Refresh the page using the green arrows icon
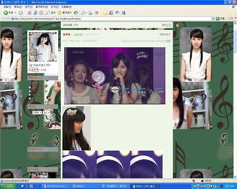Viewport: 237px width, 189px height. click(36, 13)
